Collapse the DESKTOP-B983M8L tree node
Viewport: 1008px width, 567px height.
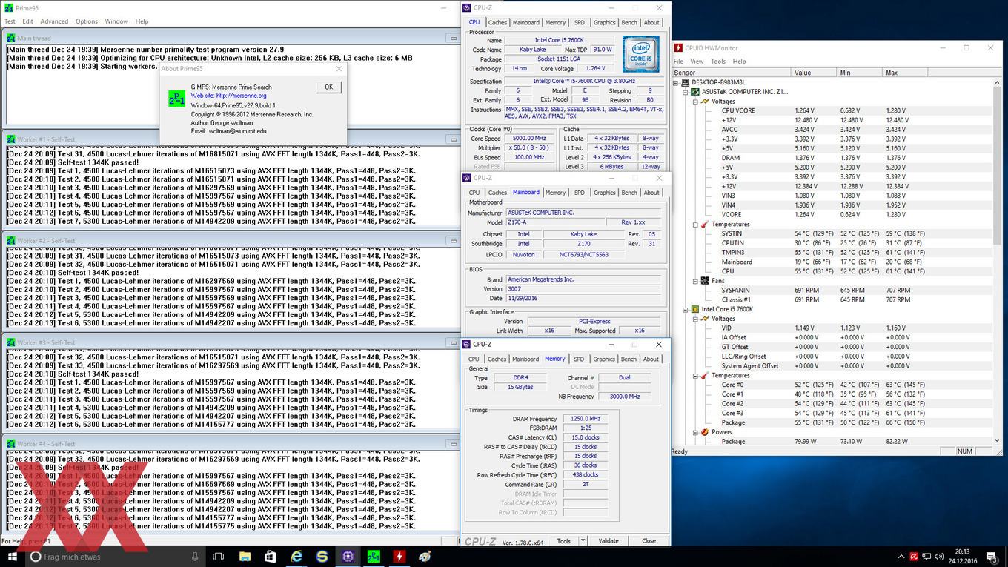677,82
